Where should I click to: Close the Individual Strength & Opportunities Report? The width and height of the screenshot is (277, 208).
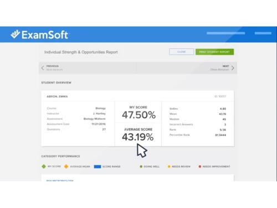181,52
